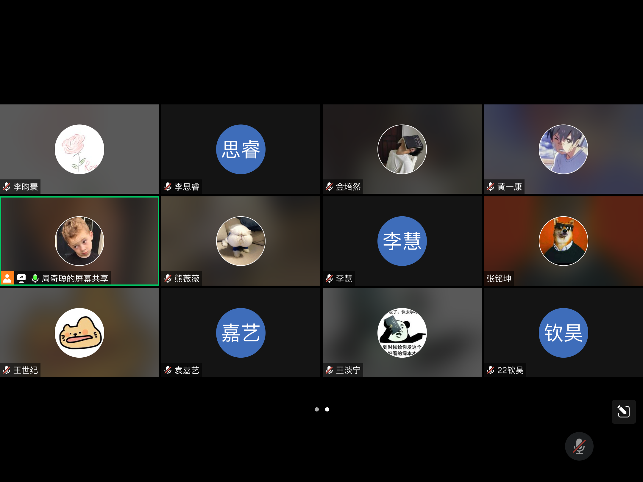
Task: Click the 王淡宁 name label
Action: tap(348, 370)
